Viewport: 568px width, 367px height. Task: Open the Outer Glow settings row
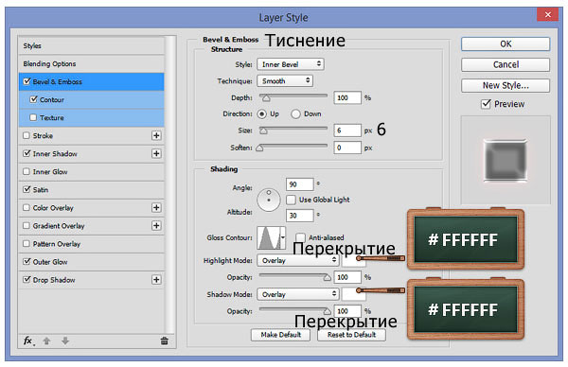tap(91, 262)
